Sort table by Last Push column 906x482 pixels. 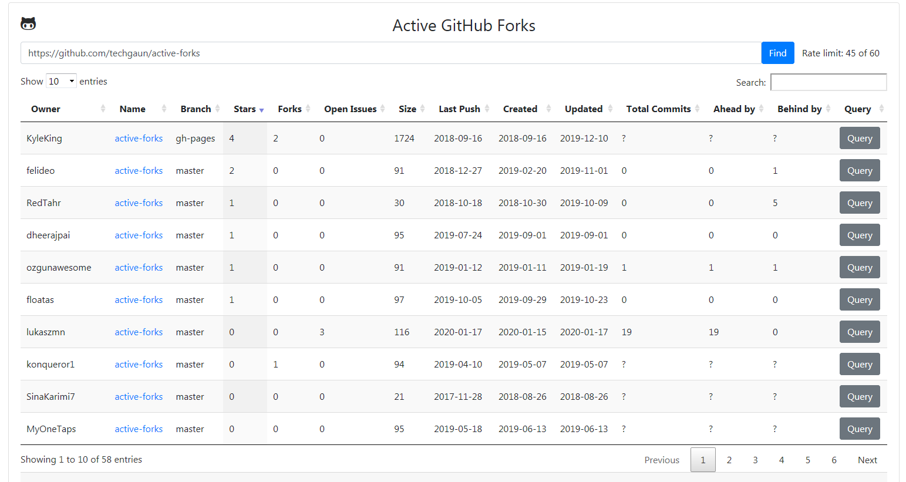pyautogui.click(x=460, y=109)
